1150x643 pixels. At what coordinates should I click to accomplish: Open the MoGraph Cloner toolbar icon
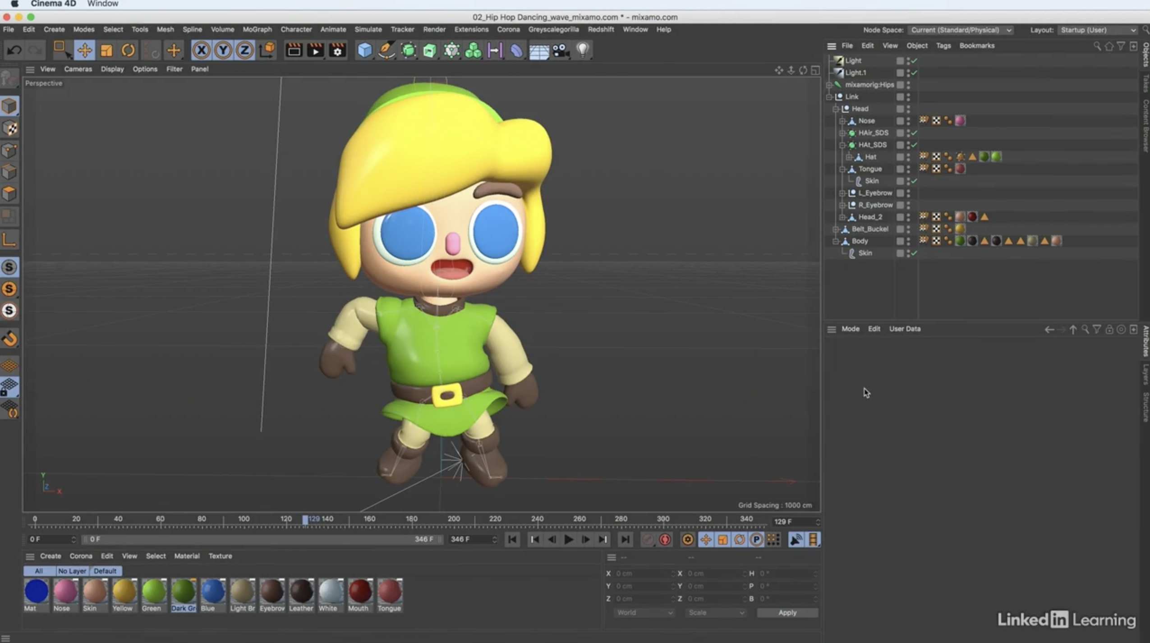[x=473, y=50]
